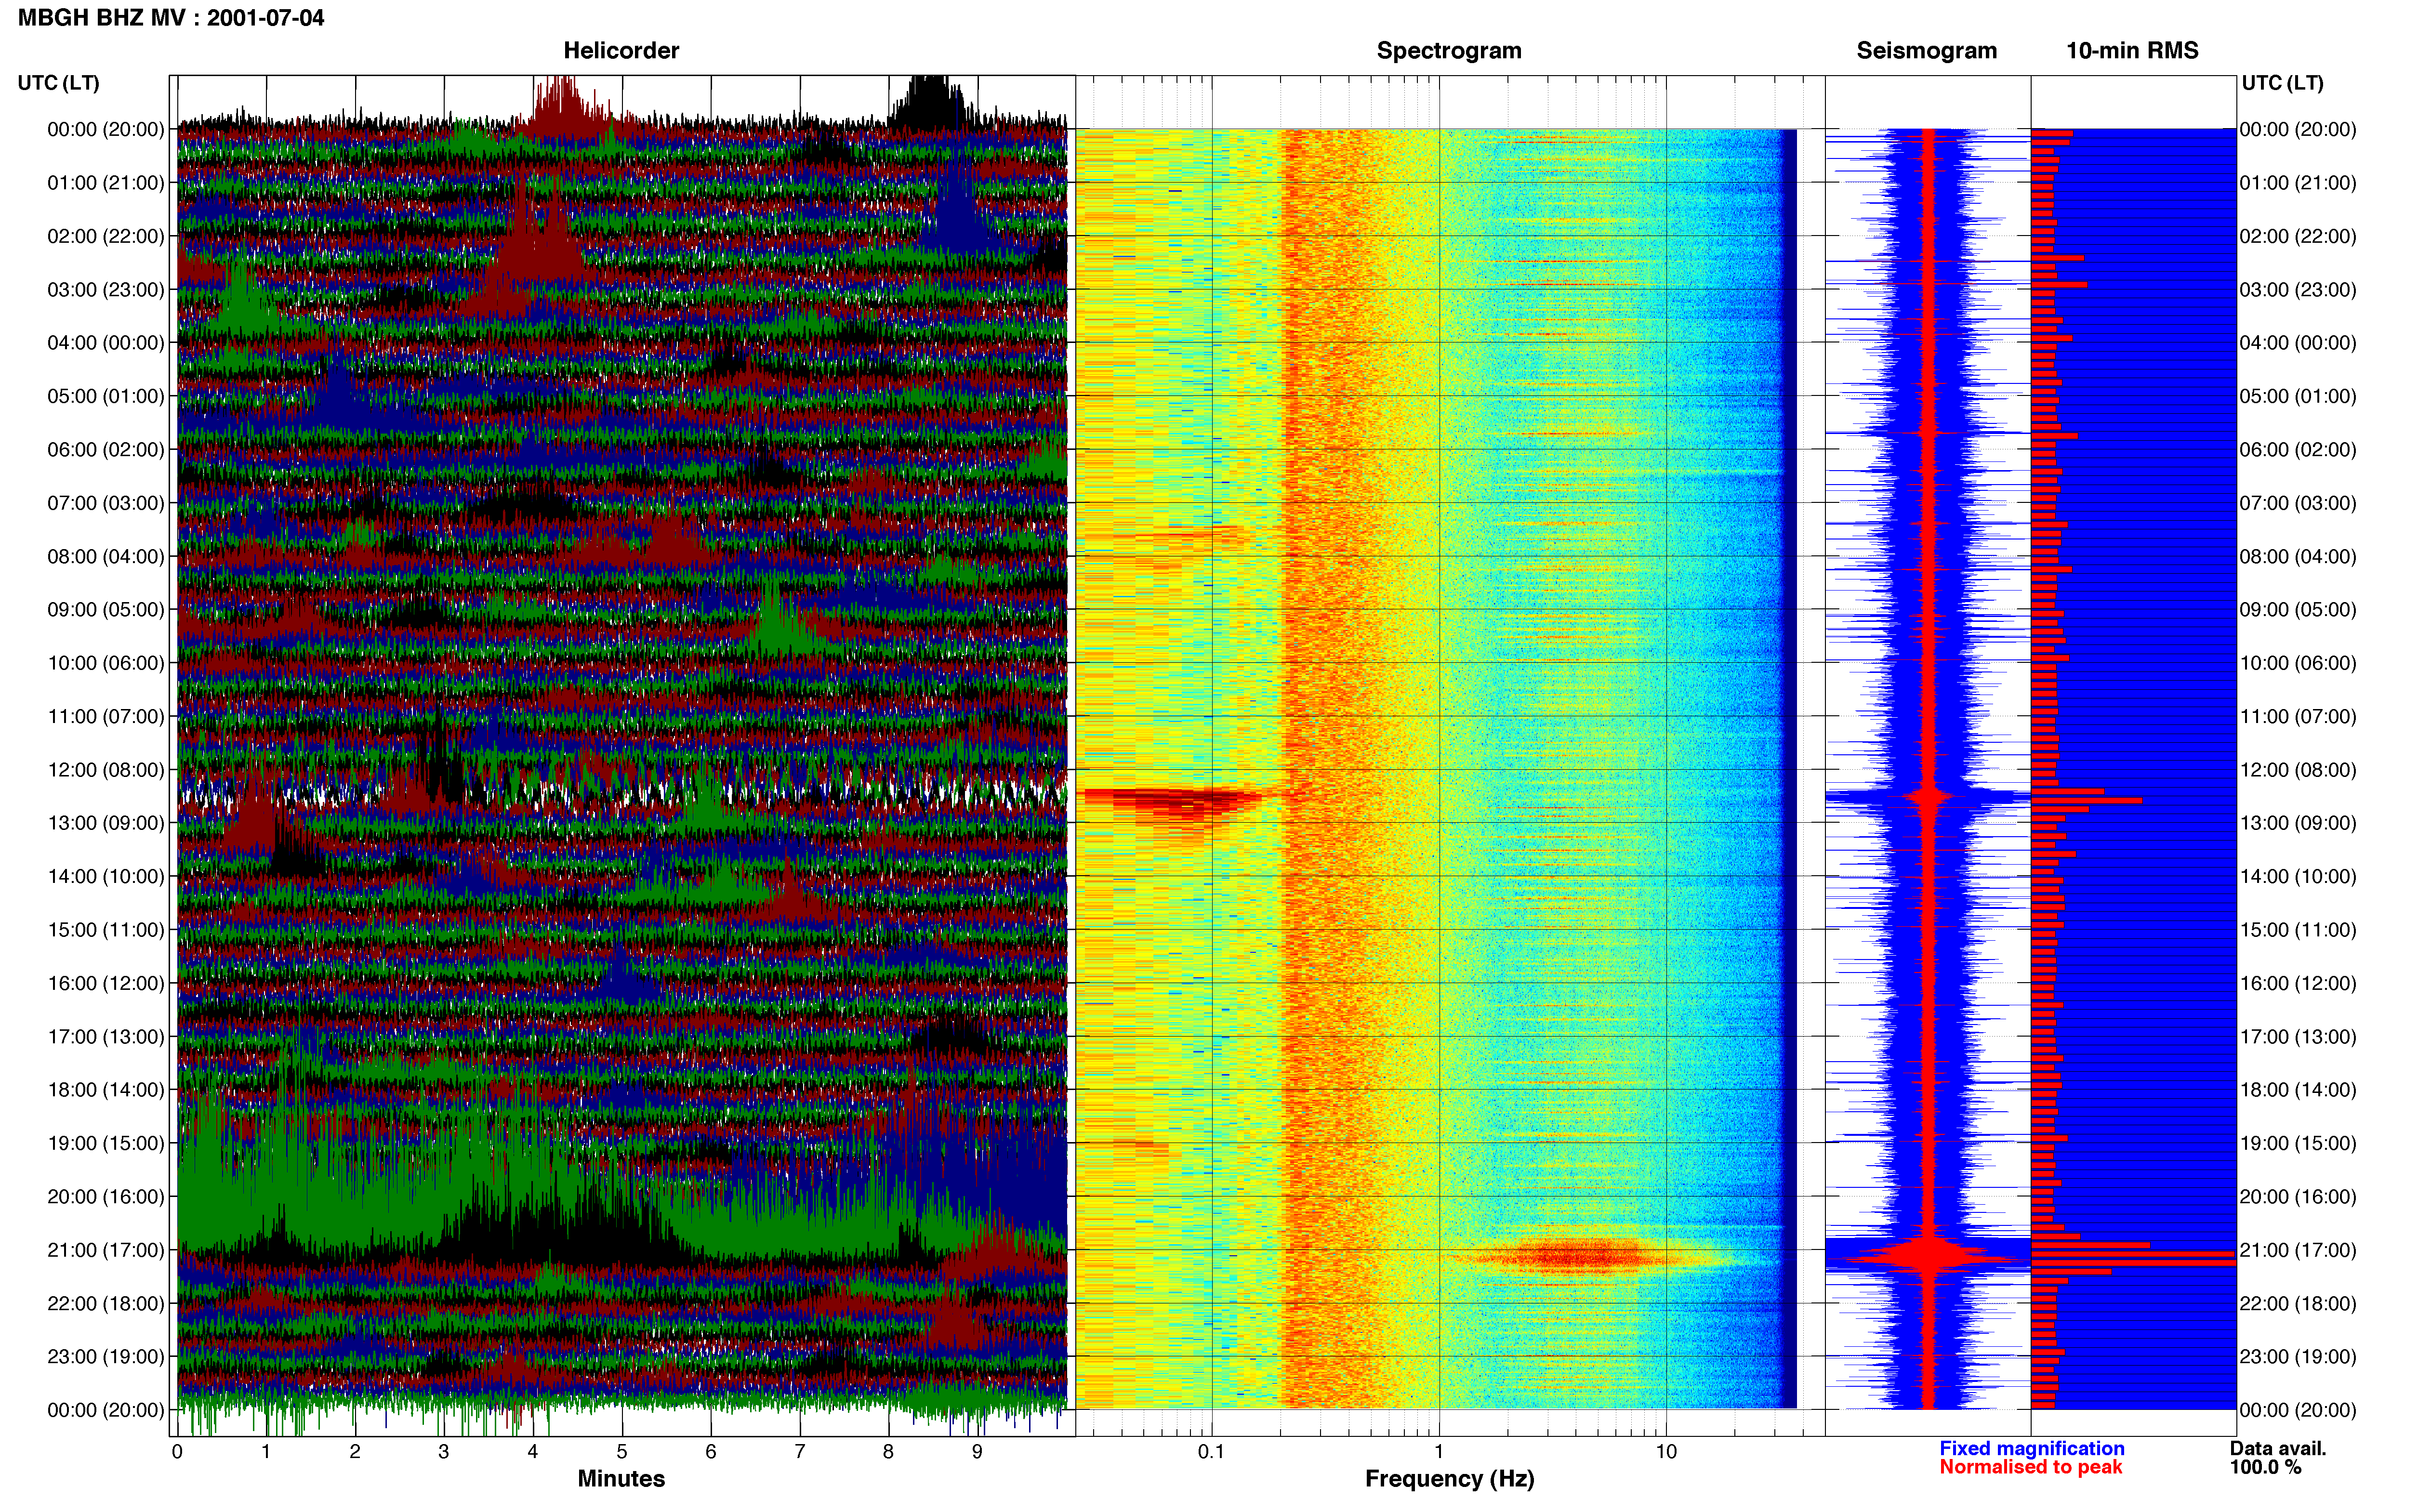Click the left axis label '08:00 (04:00)'
Viewport: 2418px width, 1512px height.
click(106, 556)
